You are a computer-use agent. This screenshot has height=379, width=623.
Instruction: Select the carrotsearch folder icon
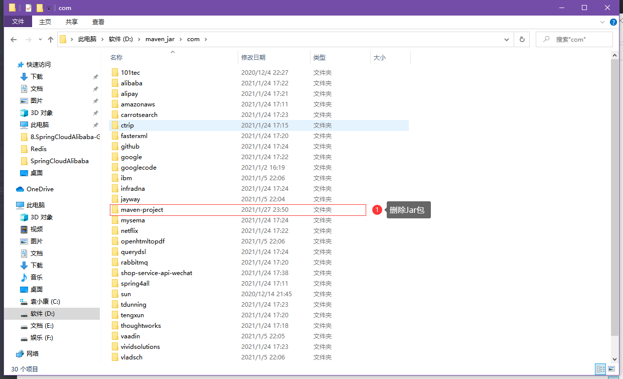[114, 114]
